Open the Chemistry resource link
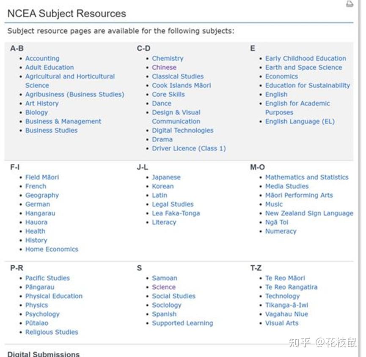This screenshot has width=366, height=357. (167, 58)
